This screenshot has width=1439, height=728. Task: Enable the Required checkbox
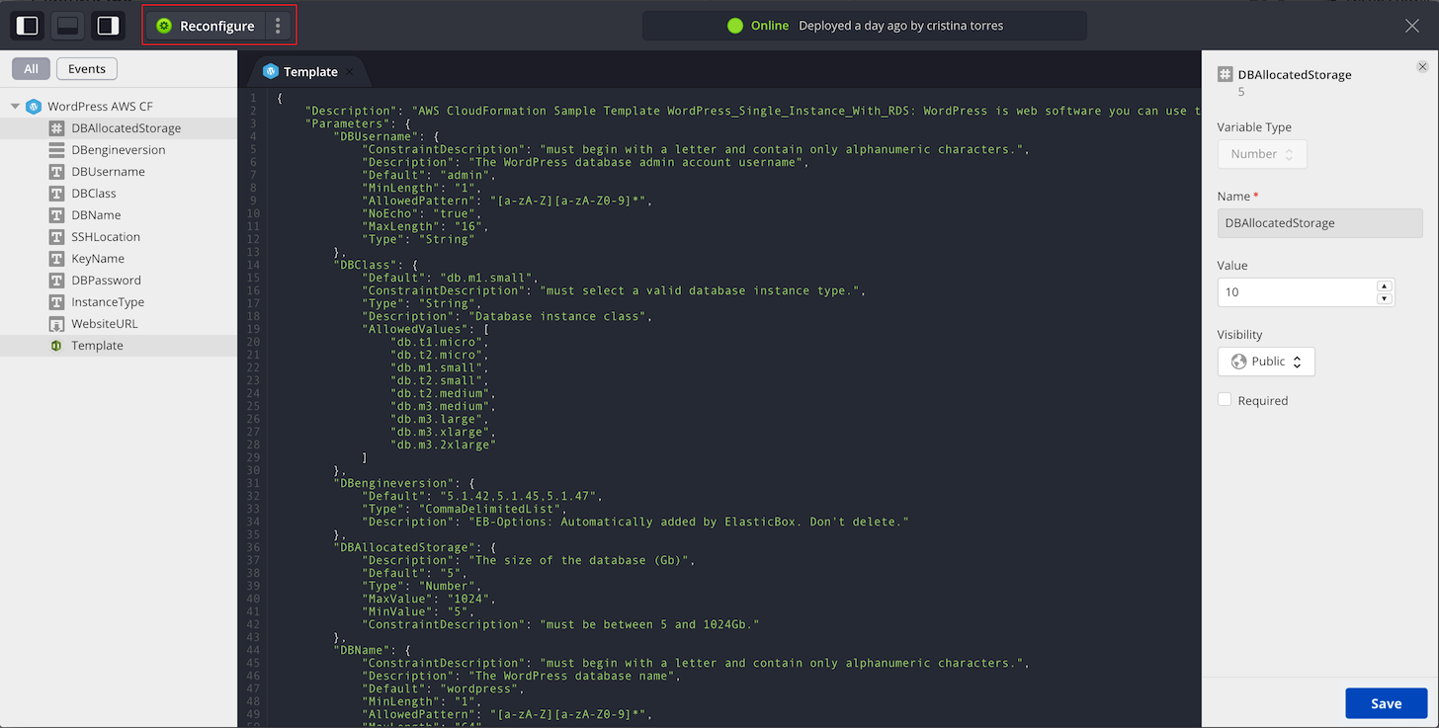pyautogui.click(x=1225, y=400)
